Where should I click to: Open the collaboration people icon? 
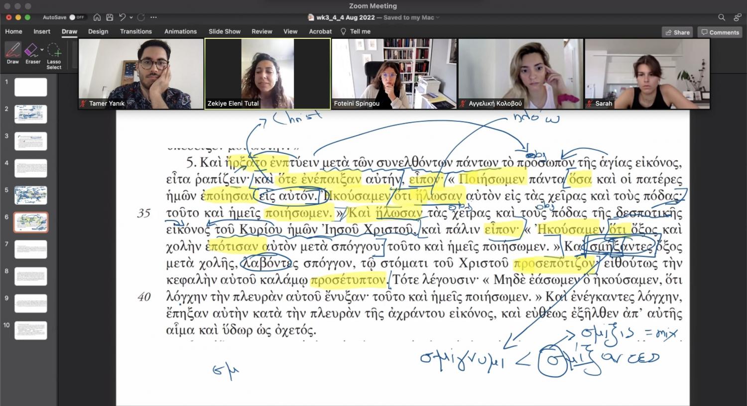pos(737,17)
